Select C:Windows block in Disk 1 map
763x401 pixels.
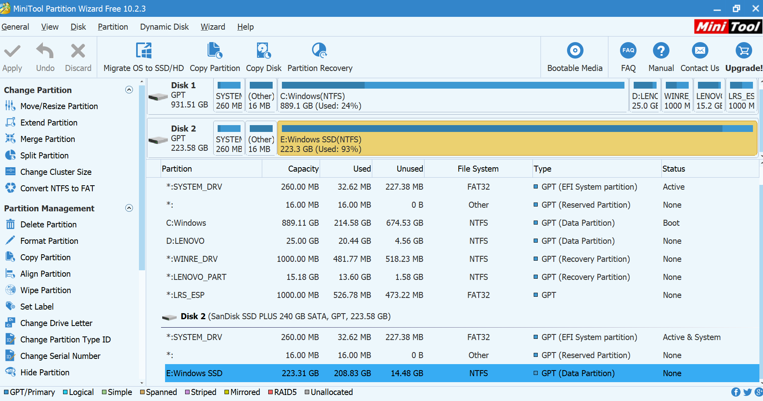[453, 95]
